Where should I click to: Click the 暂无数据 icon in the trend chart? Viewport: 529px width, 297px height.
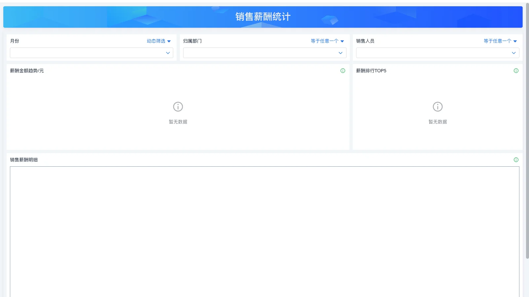pos(178,107)
